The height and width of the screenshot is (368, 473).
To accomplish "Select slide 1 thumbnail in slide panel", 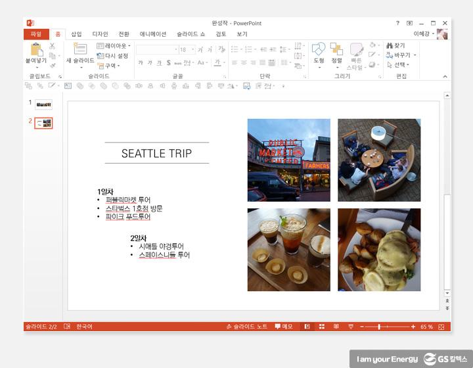I will point(43,104).
